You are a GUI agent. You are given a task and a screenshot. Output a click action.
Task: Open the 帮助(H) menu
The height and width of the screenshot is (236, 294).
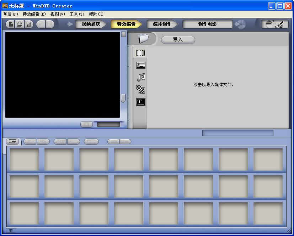pos(96,14)
